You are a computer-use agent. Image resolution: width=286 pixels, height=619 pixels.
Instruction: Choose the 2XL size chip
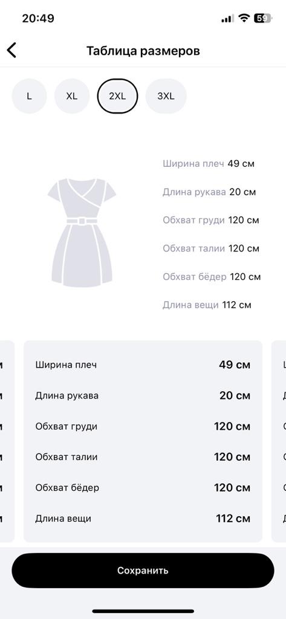point(117,96)
